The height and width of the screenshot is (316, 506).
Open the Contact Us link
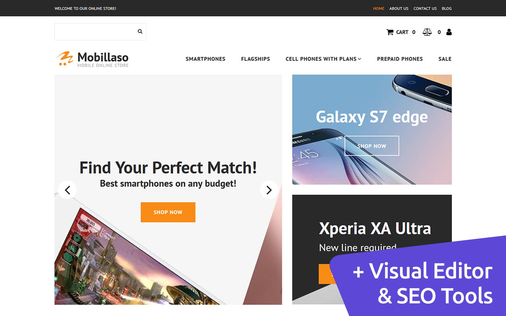point(425,9)
